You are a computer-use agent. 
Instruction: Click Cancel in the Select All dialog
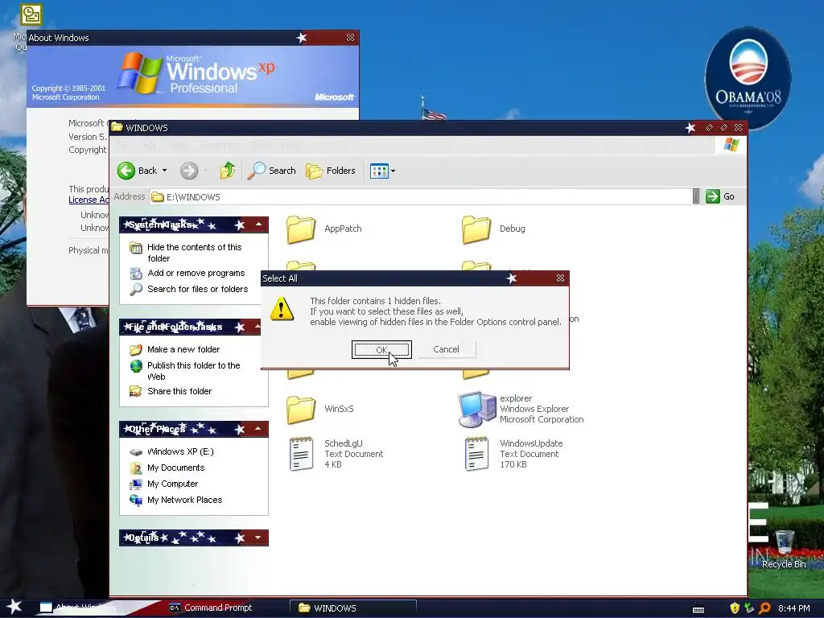pyautogui.click(x=446, y=350)
